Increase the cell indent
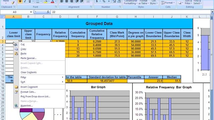The width and height of the screenshot is (214, 120). [82, 1]
